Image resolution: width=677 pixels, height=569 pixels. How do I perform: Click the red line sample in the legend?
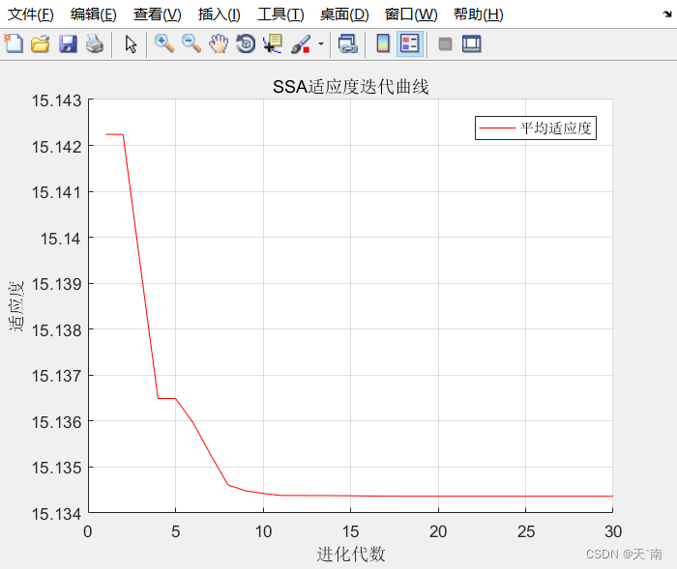coord(497,128)
